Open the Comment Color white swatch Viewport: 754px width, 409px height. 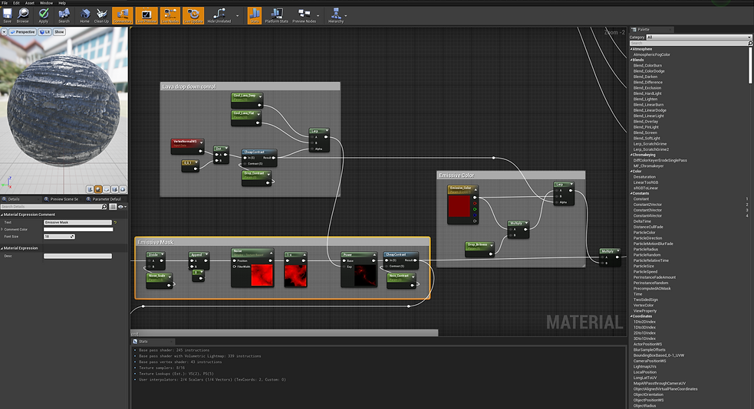click(x=78, y=230)
